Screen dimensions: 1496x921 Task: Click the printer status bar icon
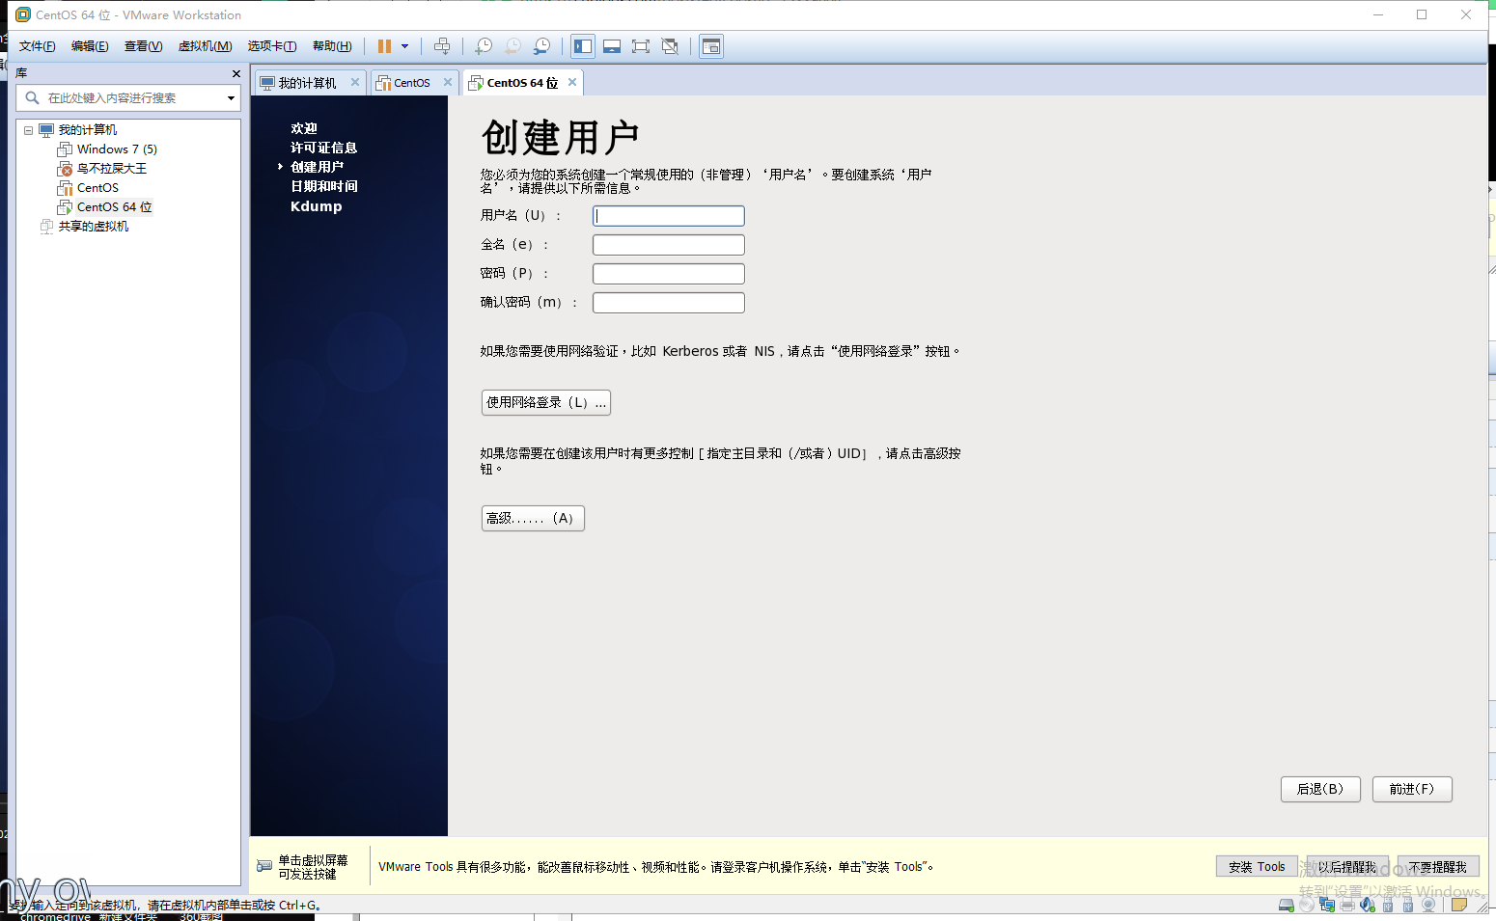tap(1347, 905)
